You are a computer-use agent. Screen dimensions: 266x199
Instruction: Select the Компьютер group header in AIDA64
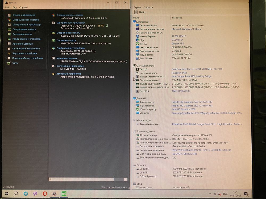click(x=141, y=22)
